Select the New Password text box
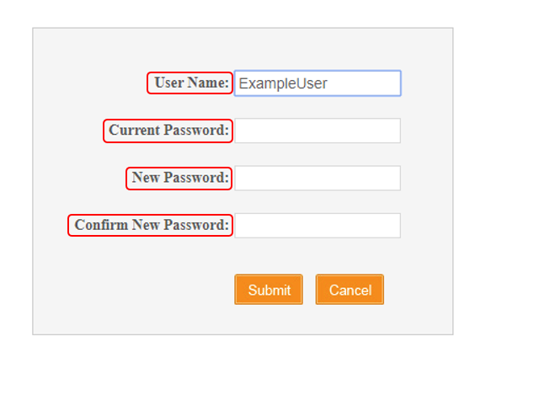 point(318,178)
